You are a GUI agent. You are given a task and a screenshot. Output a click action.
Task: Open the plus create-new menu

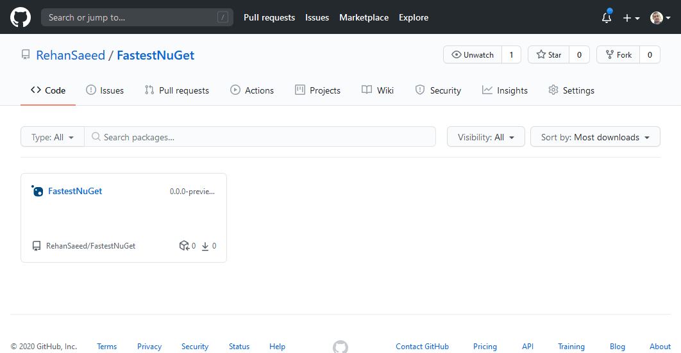[631, 18]
